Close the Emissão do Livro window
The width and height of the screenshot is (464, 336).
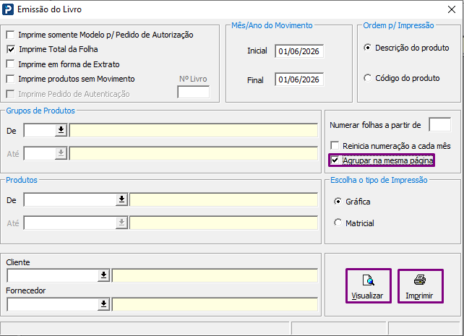click(452, 9)
